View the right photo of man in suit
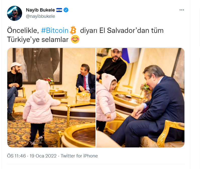 pos(140,98)
